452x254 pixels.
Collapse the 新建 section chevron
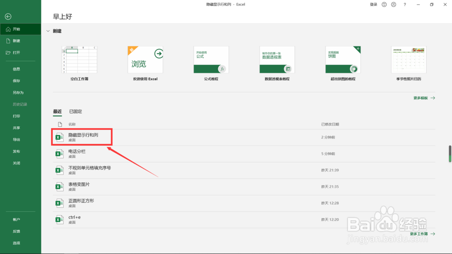tap(48, 31)
